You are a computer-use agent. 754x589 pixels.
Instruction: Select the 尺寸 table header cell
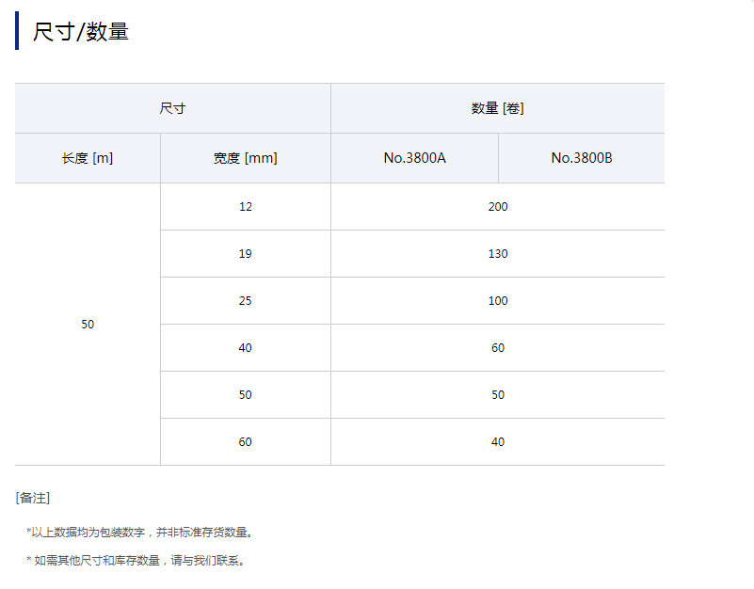coord(172,108)
